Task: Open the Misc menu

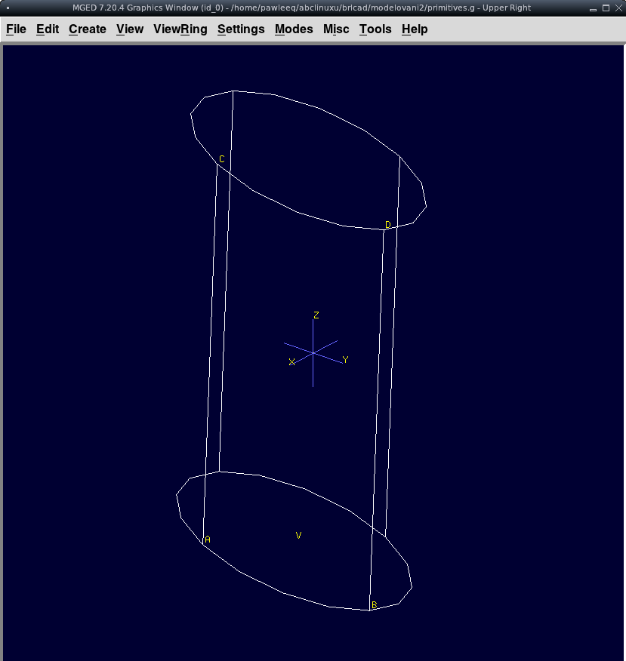Action: click(x=336, y=29)
